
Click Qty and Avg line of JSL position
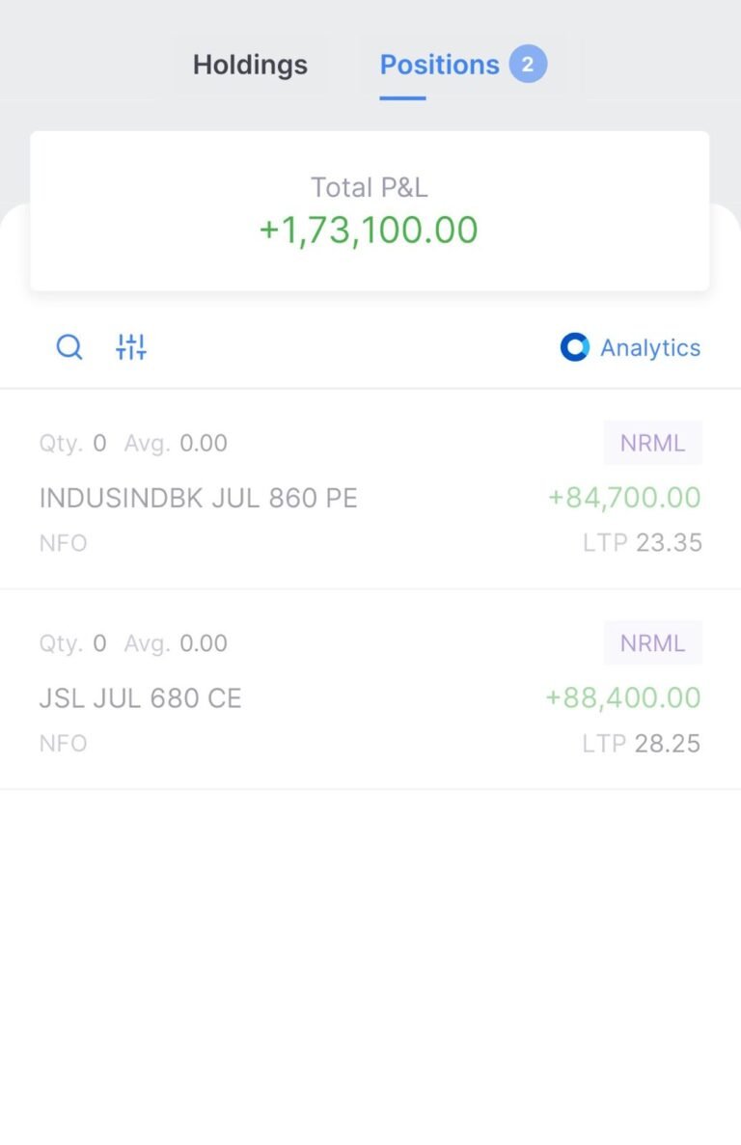(x=133, y=643)
